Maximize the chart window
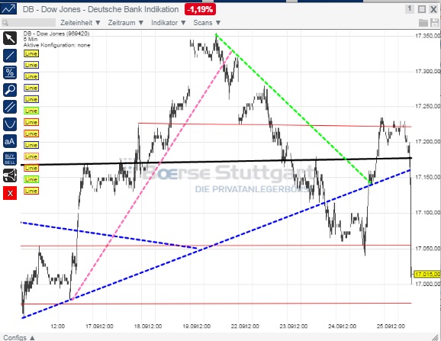441x341 pixels. pyautogui.click(x=422, y=9)
